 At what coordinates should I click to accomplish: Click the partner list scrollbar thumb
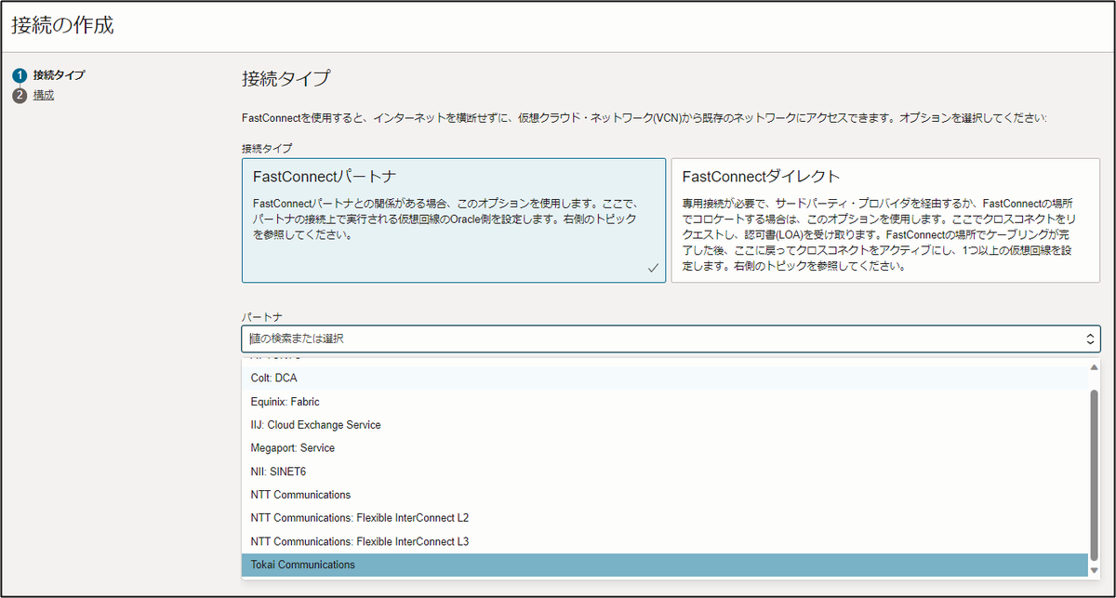tap(1095, 474)
